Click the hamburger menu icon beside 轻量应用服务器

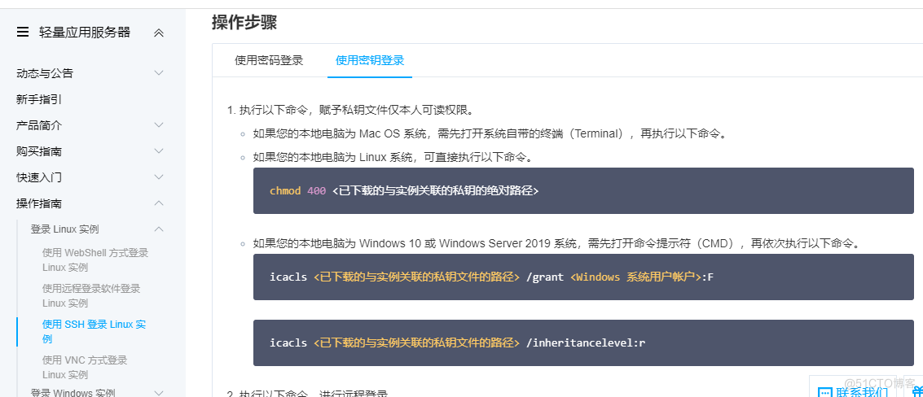(23, 33)
